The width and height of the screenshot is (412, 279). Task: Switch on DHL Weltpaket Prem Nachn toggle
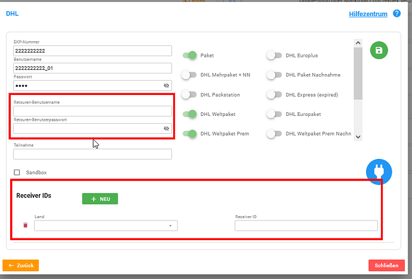click(x=274, y=134)
